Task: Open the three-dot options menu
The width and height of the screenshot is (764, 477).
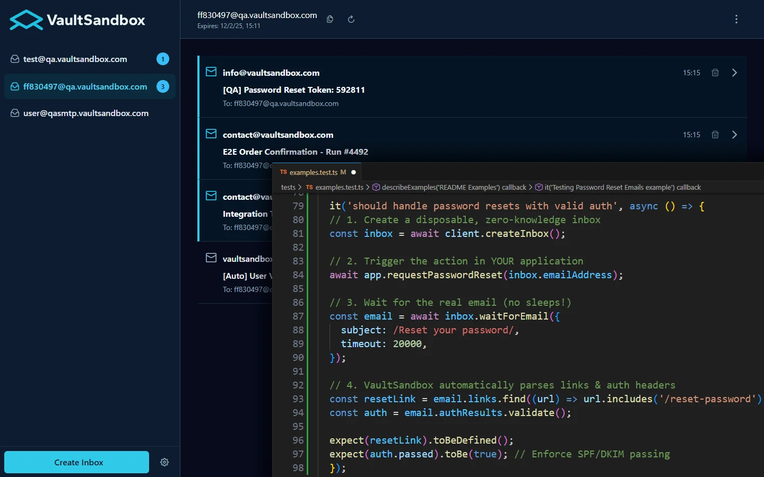Action: coord(736,19)
